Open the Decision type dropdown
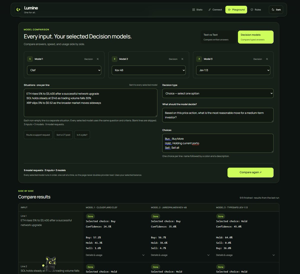300x274 pixels. click(x=218, y=93)
